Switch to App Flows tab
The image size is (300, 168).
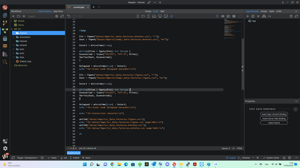coord(58,11)
